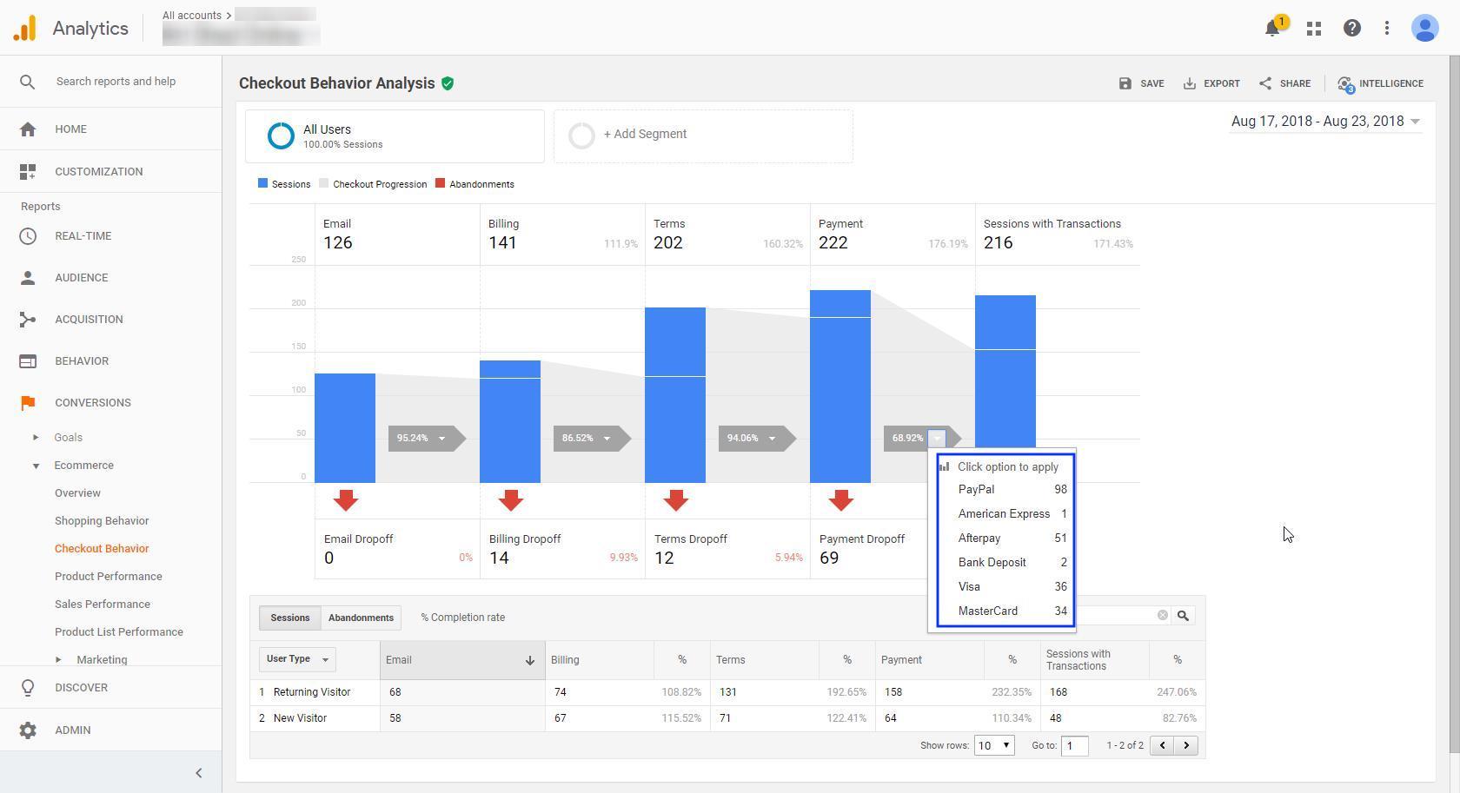Open the date range dropdown
Image resolution: width=1460 pixels, height=793 pixels.
pyautogui.click(x=1325, y=122)
